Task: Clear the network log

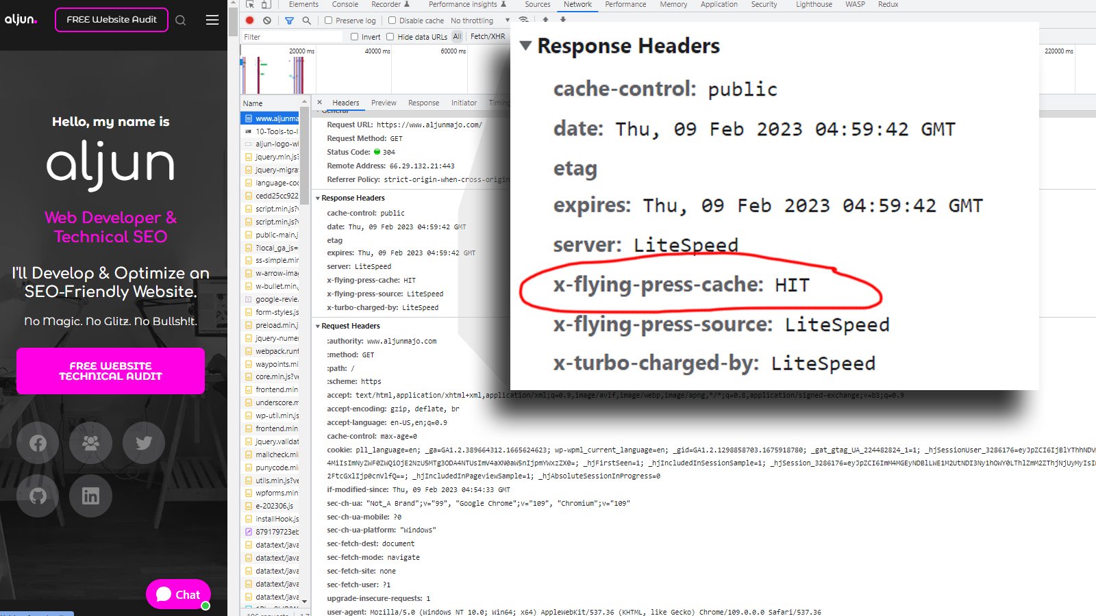Action: pyautogui.click(x=267, y=21)
